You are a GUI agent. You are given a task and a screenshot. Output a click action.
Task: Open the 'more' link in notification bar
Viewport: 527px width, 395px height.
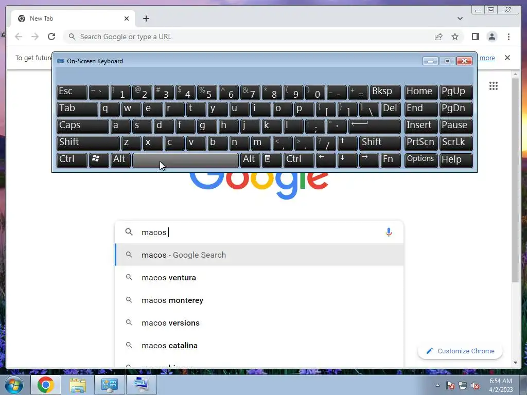487,58
